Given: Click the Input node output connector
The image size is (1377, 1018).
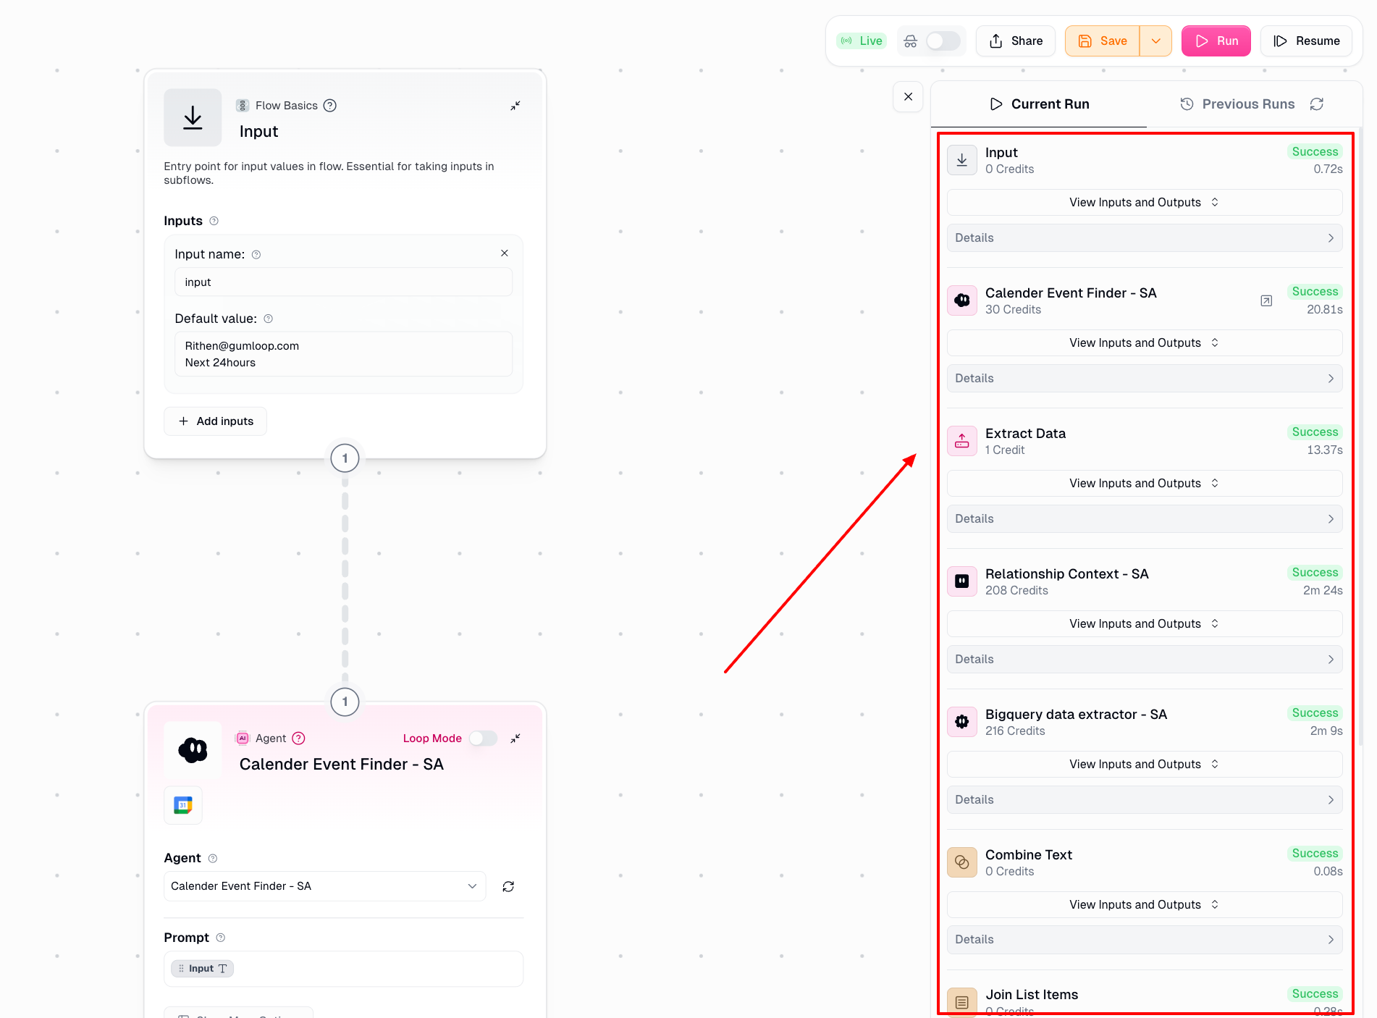Looking at the screenshot, I should [x=345, y=458].
